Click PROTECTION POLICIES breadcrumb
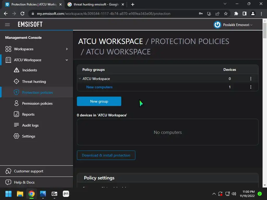 190,41
